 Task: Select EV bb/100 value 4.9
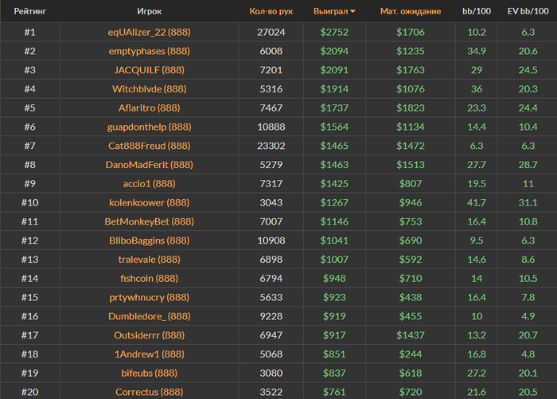tap(528, 316)
